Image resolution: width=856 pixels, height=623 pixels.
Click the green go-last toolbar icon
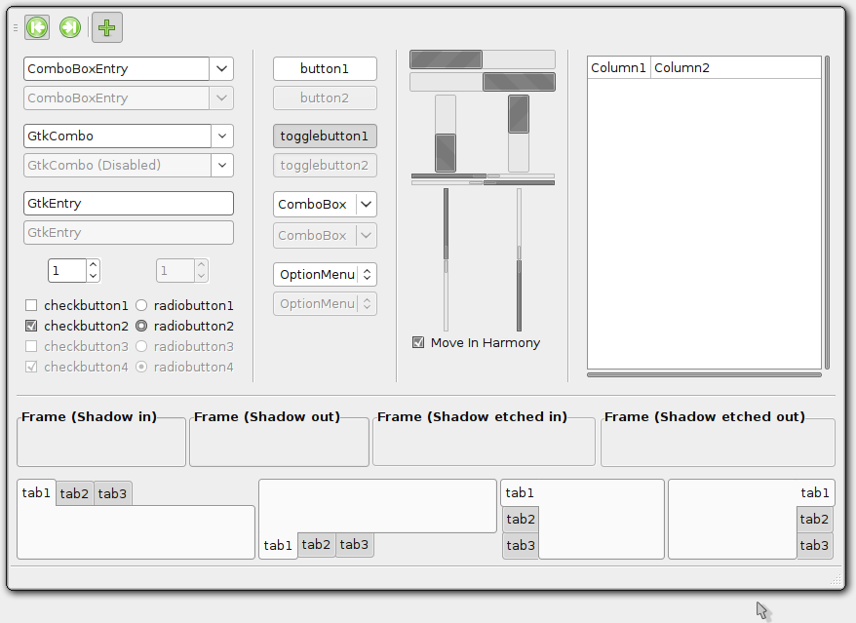(x=70, y=27)
